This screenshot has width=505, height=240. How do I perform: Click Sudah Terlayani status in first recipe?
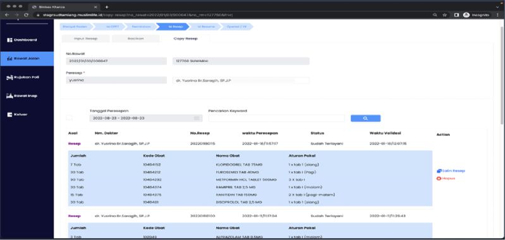[327, 143]
